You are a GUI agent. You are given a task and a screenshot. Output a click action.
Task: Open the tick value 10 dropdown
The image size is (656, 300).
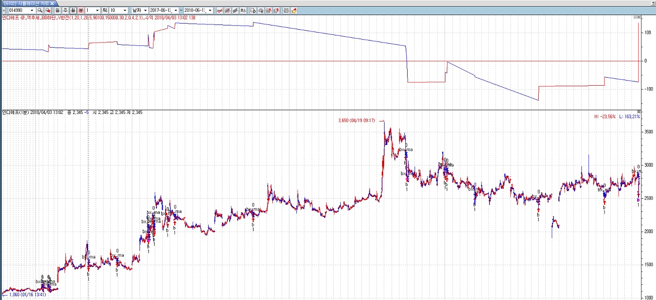125,10
